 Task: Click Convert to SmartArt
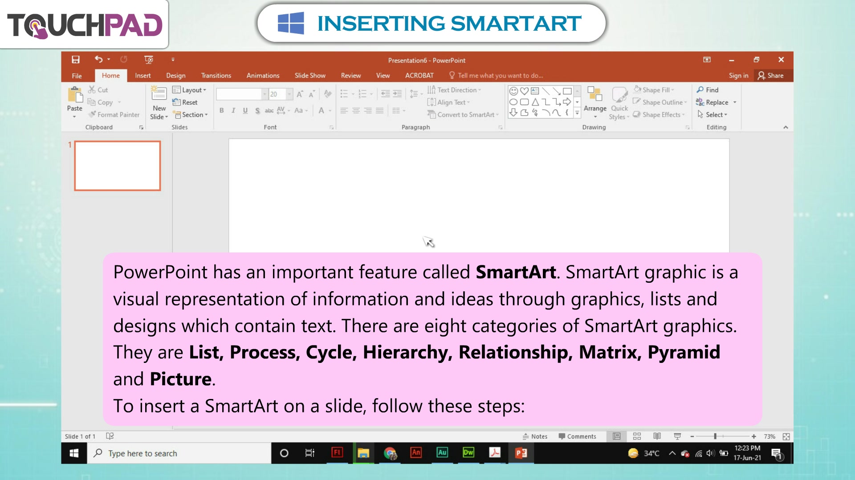click(x=463, y=115)
